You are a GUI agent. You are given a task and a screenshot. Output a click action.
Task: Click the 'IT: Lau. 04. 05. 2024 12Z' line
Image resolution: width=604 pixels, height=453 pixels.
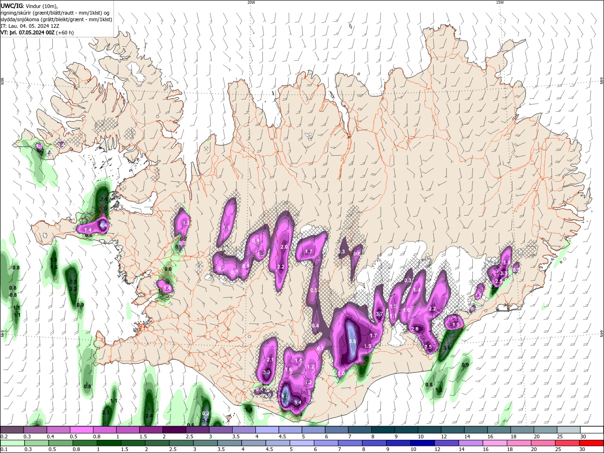point(30,26)
